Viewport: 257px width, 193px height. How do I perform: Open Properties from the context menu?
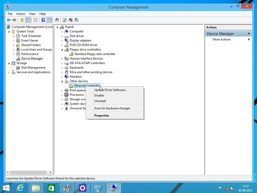114,116
